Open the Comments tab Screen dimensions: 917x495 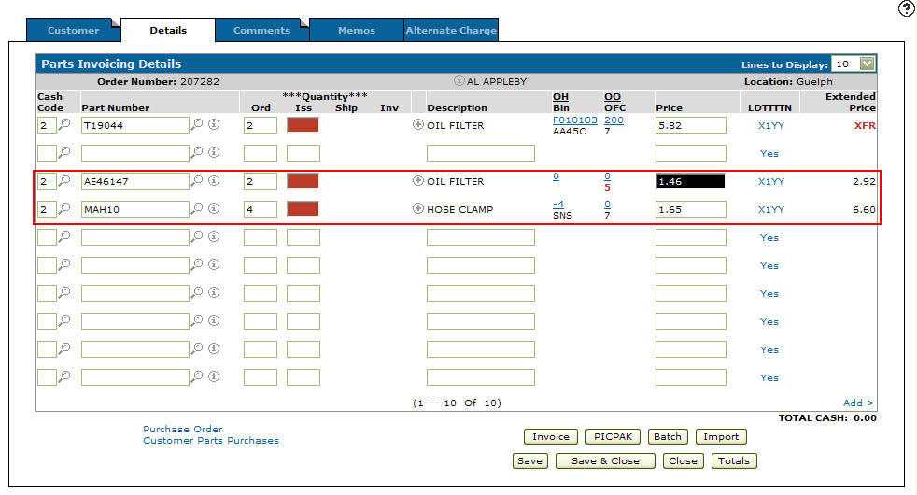point(261,31)
